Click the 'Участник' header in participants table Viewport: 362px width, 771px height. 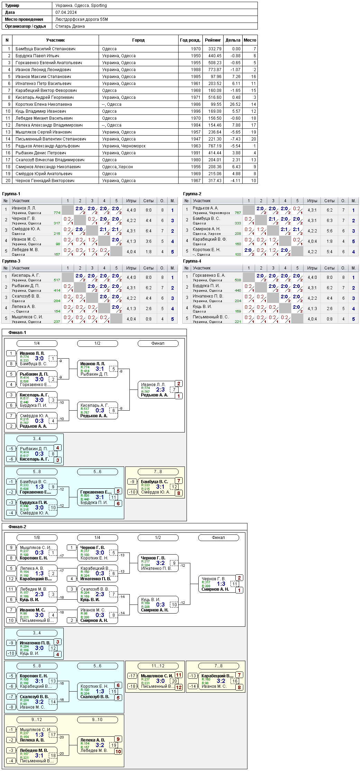tap(55, 40)
